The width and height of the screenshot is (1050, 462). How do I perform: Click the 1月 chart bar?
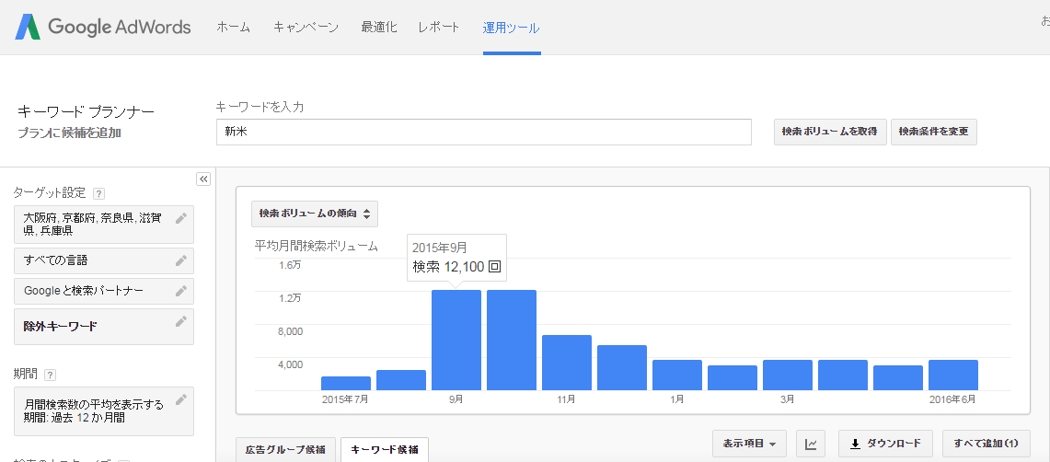(677, 375)
